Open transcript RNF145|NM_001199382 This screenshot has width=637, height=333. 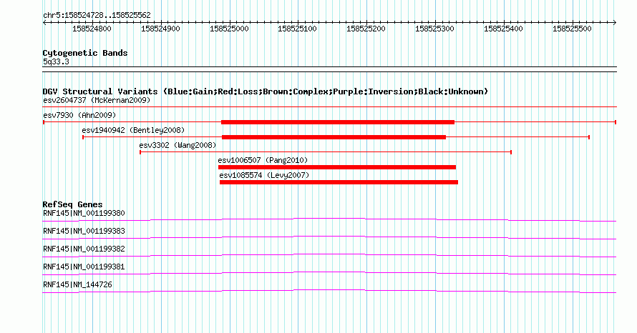point(84,249)
